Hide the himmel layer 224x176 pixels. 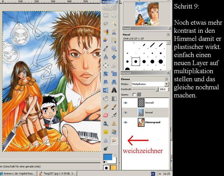coord(125,112)
